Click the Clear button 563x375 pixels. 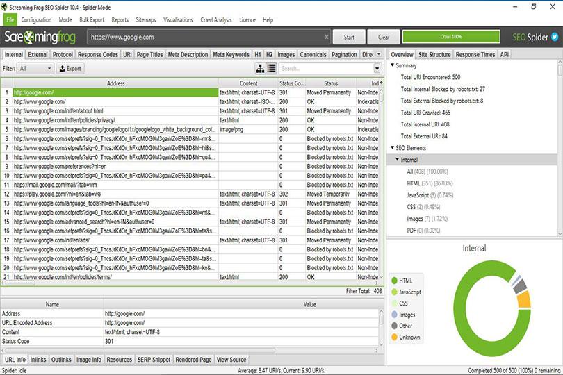pos(384,37)
